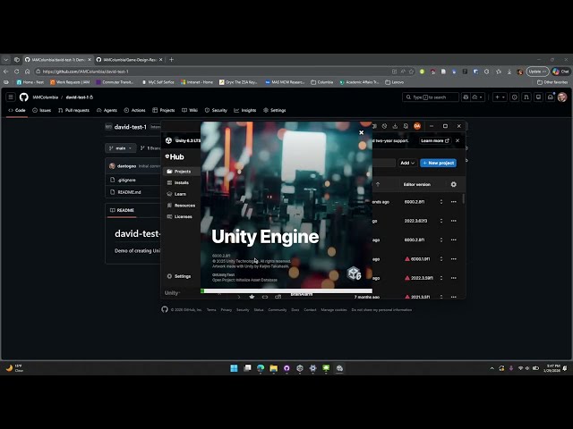
Task: Click warning icon beside 2022.3.59f1 version
Action: [x=407, y=278]
